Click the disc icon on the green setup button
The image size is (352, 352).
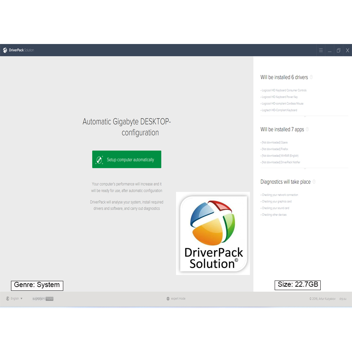click(99, 160)
